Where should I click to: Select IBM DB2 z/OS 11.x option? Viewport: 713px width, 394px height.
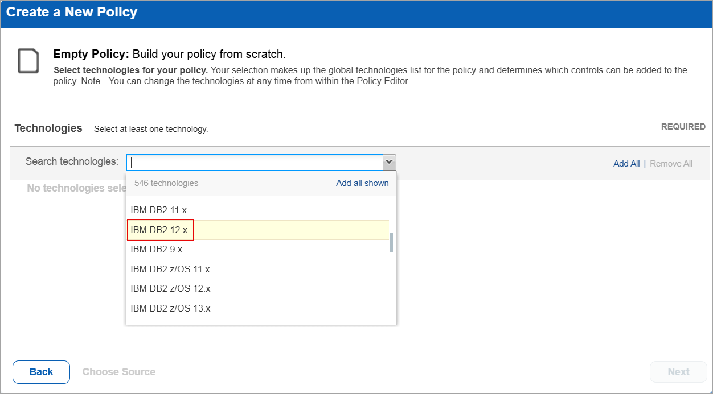(x=259, y=269)
